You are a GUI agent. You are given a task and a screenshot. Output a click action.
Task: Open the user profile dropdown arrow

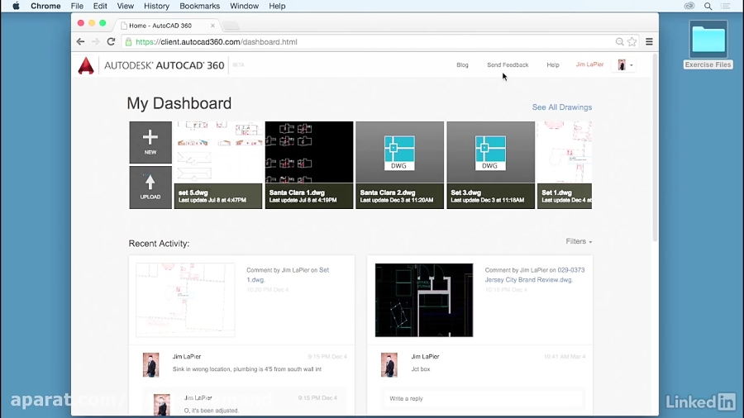click(x=631, y=65)
